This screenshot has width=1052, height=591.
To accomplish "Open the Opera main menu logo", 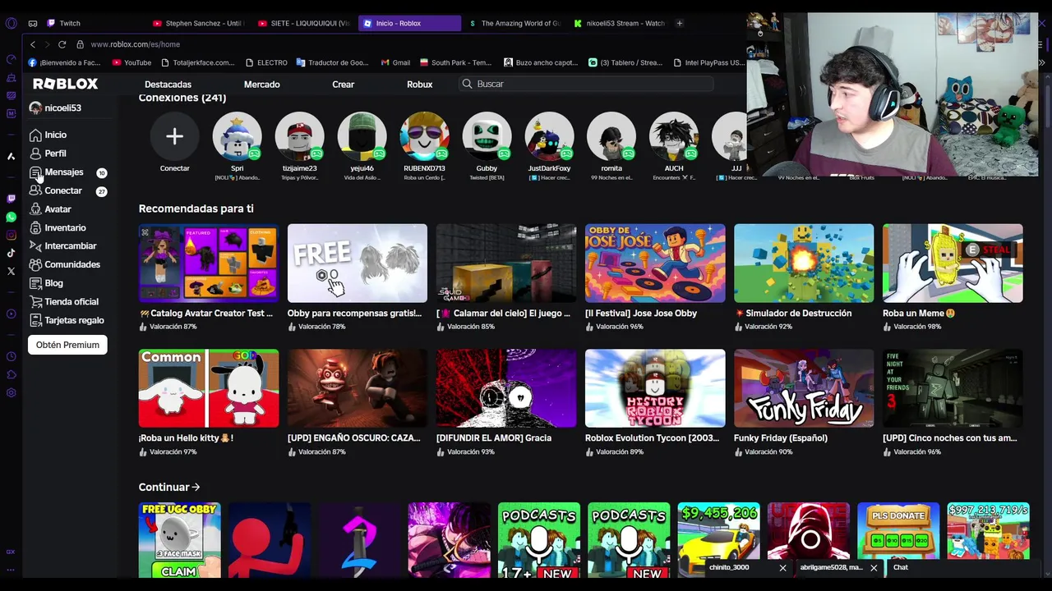I will click(x=11, y=23).
